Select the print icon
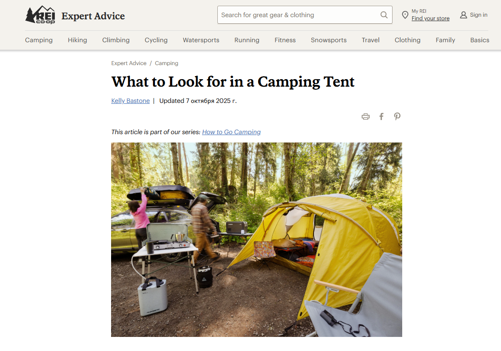Screen dimensions: 501x351 point(366,116)
